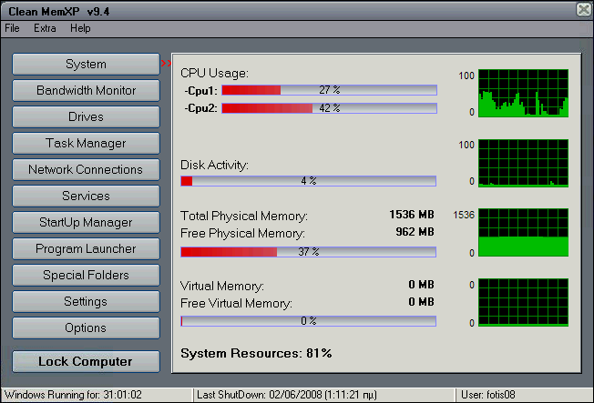Image resolution: width=594 pixels, height=403 pixels.
Task: Go to Settings section
Action: click(x=86, y=301)
